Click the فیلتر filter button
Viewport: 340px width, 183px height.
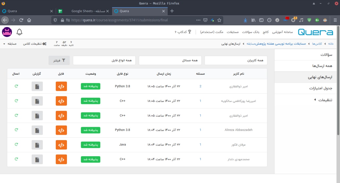pos(59,60)
